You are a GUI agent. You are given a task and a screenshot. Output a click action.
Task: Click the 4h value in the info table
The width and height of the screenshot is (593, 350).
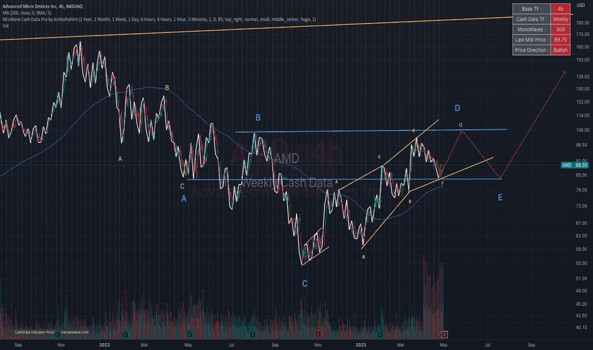[561, 9]
